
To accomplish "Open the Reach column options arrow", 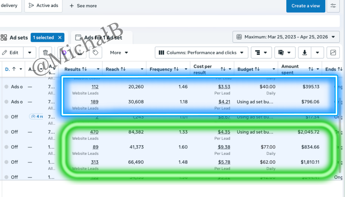I will pos(142,69).
